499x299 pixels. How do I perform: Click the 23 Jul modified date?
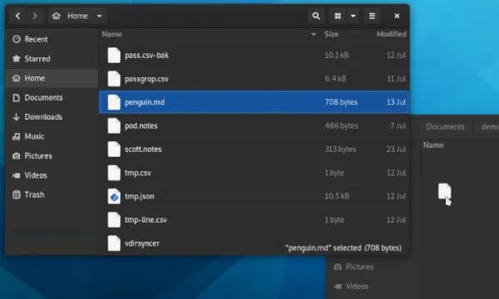click(396, 149)
